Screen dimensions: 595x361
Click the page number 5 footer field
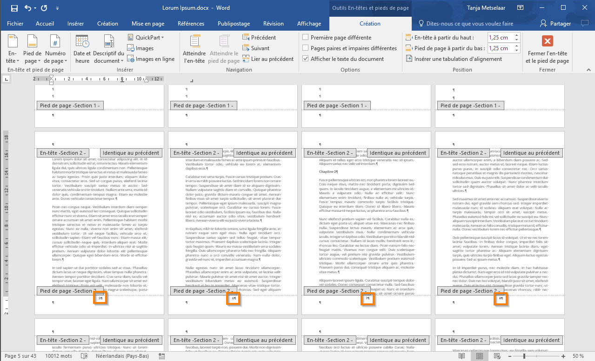coord(100,298)
